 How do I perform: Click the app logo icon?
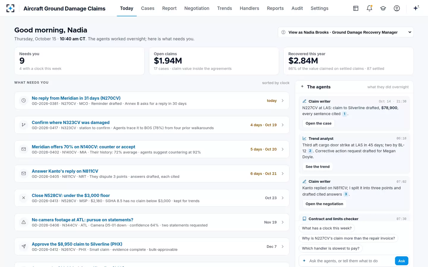point(10,8)
